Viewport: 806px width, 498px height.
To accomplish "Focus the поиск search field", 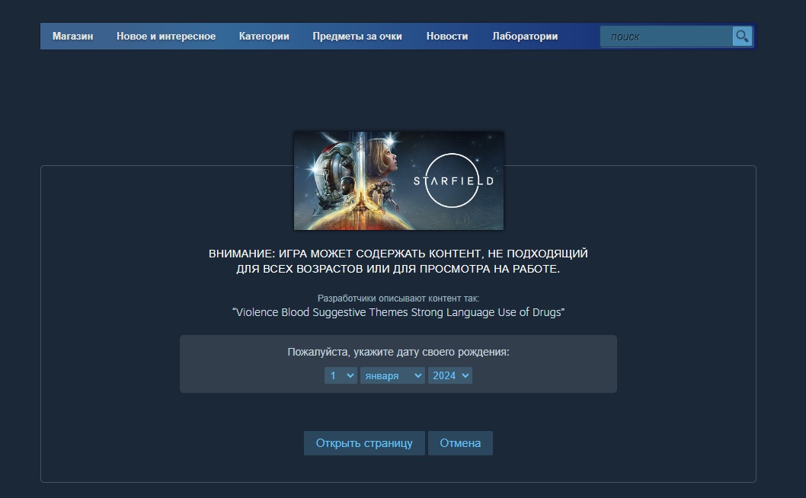I will pos(666,37).
